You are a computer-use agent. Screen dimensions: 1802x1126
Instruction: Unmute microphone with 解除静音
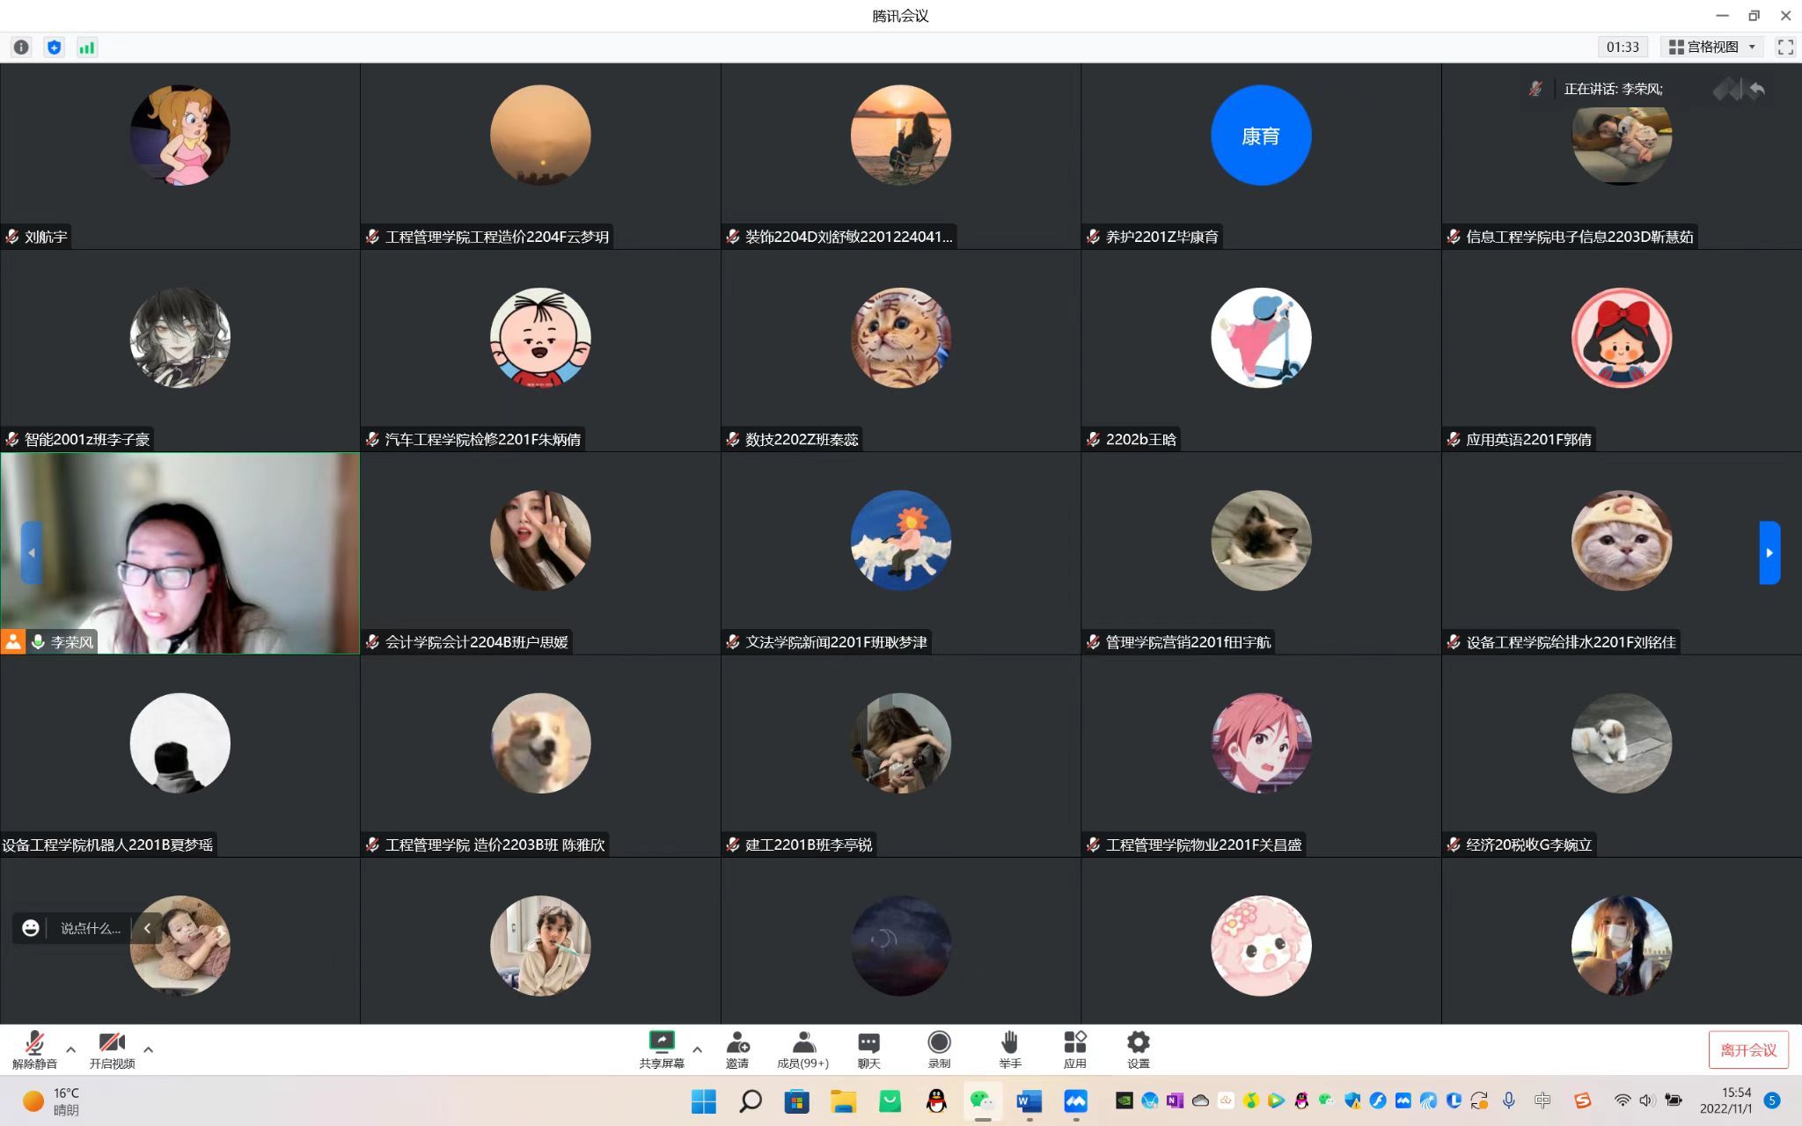tap(34, 1049)
